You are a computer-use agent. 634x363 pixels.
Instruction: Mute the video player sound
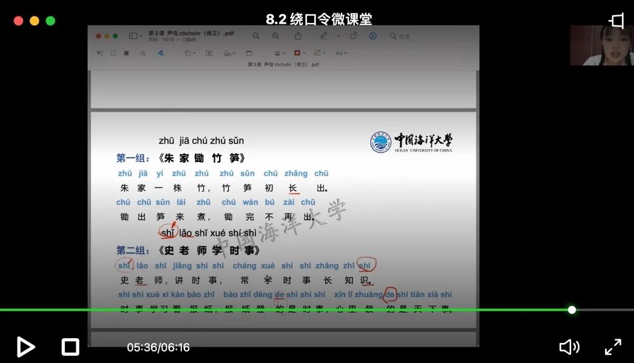coord(569,347)
